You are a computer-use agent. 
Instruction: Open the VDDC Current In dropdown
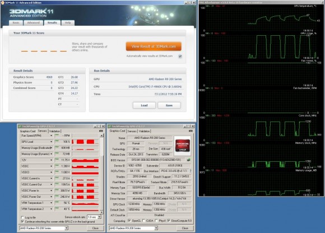tap(51, 178)
